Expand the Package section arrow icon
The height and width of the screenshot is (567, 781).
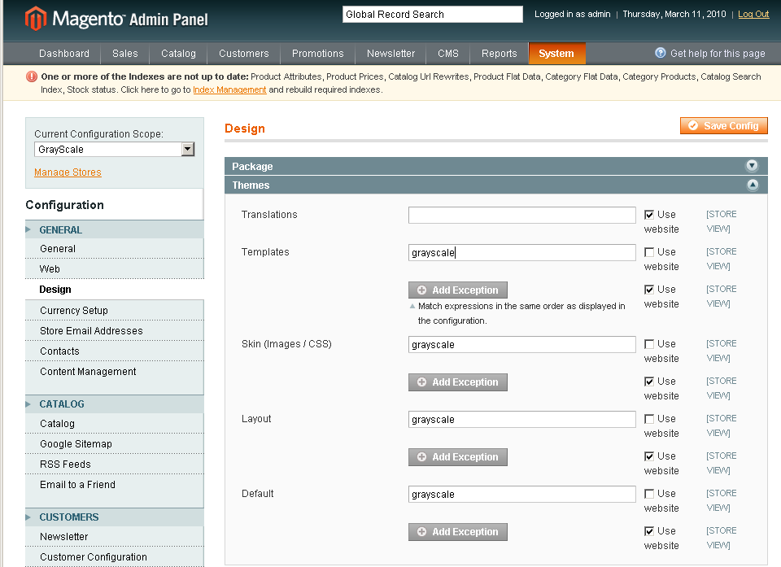(x=752, y=166)
